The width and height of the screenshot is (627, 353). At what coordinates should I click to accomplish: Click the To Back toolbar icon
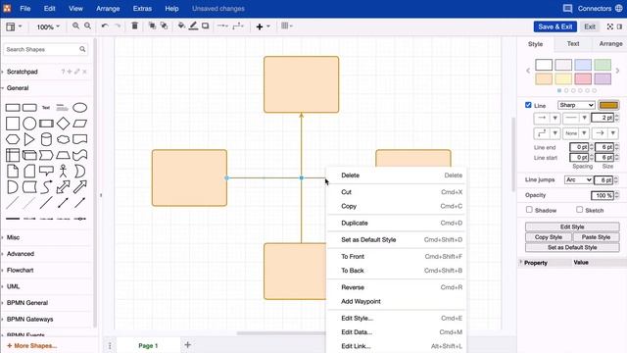[x=164, y=26]
